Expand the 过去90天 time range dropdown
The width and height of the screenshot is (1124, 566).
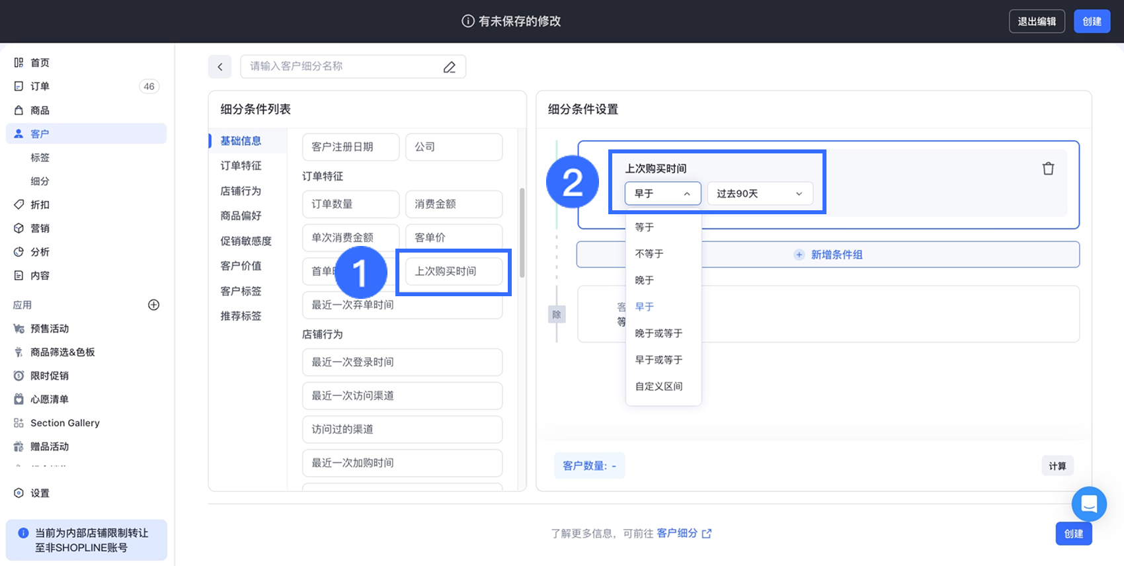[760, 194]
